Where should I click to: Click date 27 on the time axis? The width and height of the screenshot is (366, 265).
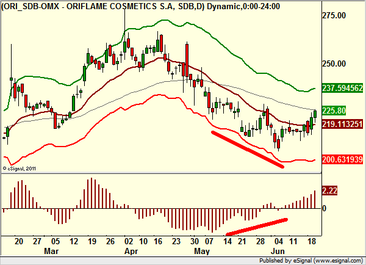(37, 241)
